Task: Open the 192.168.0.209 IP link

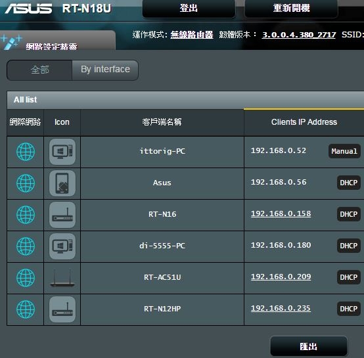Action: (281, 277)
